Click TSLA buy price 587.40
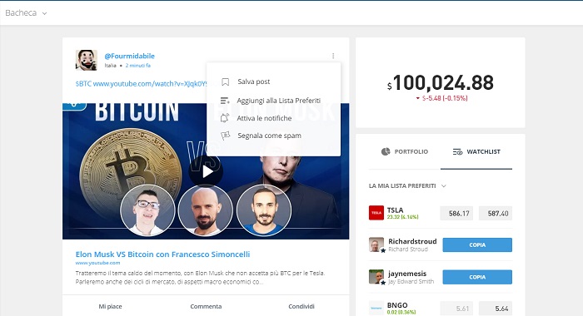This screenshot has height=316, width=583. tap(496, 214)
